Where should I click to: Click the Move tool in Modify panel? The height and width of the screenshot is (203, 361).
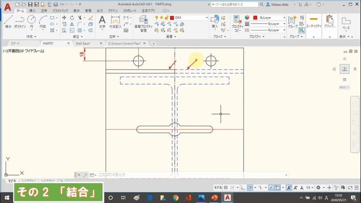tap(64, 17)
